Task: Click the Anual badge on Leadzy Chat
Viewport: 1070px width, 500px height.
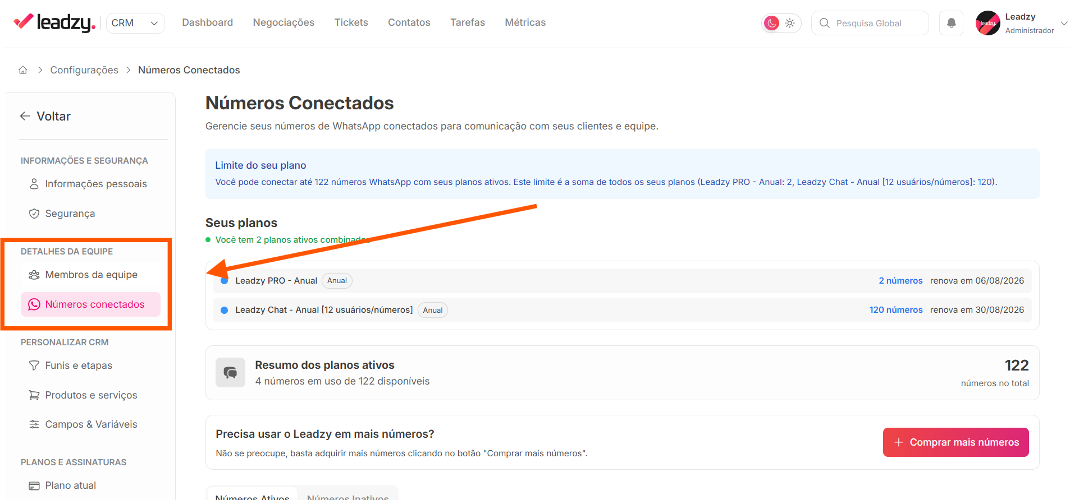Action: click(433, 310)
